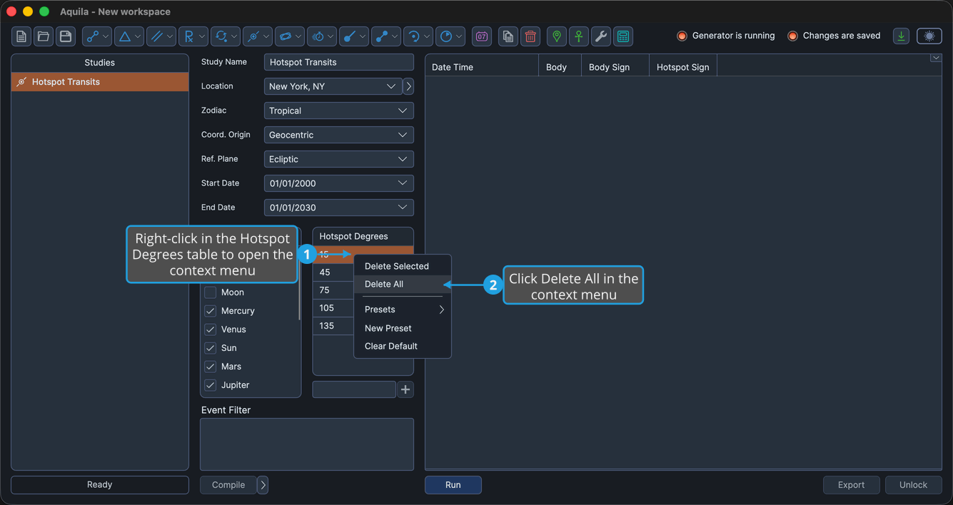Viewport: 953px width, 505px height.
Task: Click the retrograde Rx study icon
Action: (x=193, y=36)
